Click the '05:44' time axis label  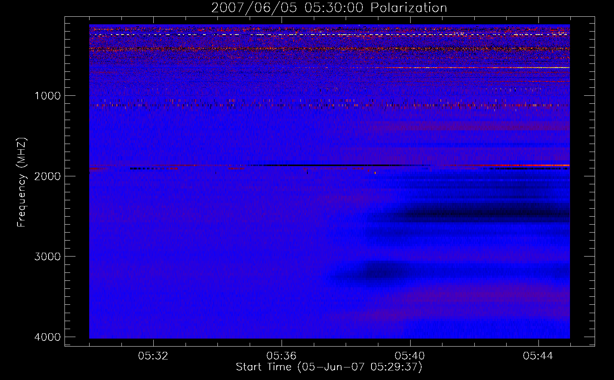538,356
